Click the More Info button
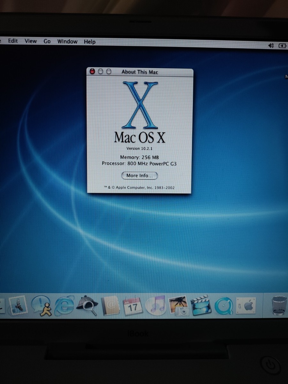The width and height of the screenshot is (288, 384). pyautogui.click(x=139, y=175)
